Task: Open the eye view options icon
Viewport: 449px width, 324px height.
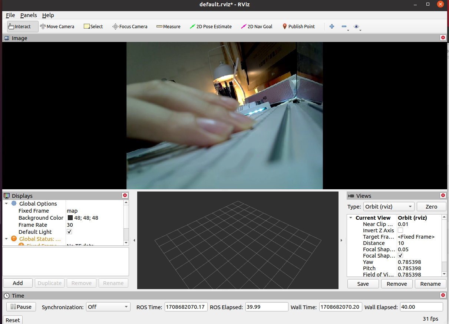Action: [356, 26]
